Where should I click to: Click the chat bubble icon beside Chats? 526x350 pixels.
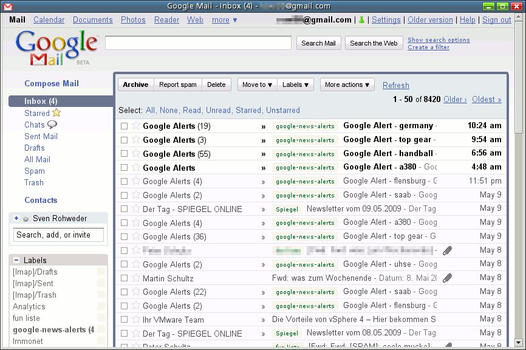click(52, 125)
